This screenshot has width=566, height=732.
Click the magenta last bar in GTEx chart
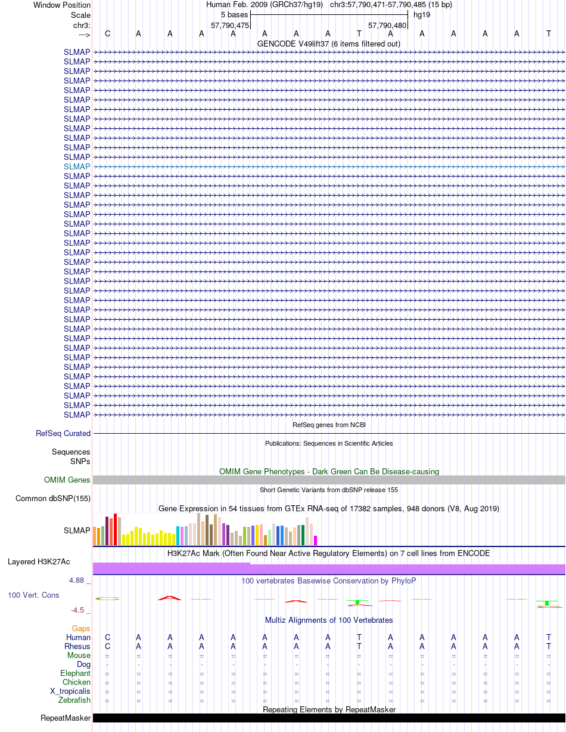[316, 540]
